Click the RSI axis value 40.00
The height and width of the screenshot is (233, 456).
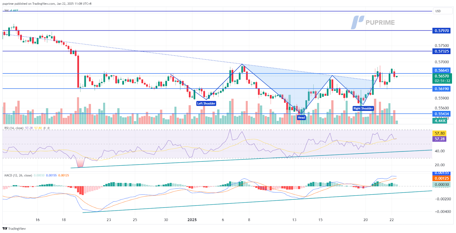pyautogui.click(x=439, y=151)
